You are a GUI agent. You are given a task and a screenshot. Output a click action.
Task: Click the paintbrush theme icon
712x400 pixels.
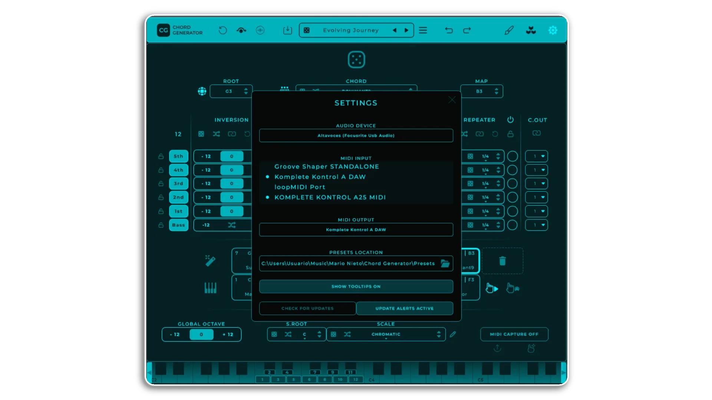pos(509,30)
